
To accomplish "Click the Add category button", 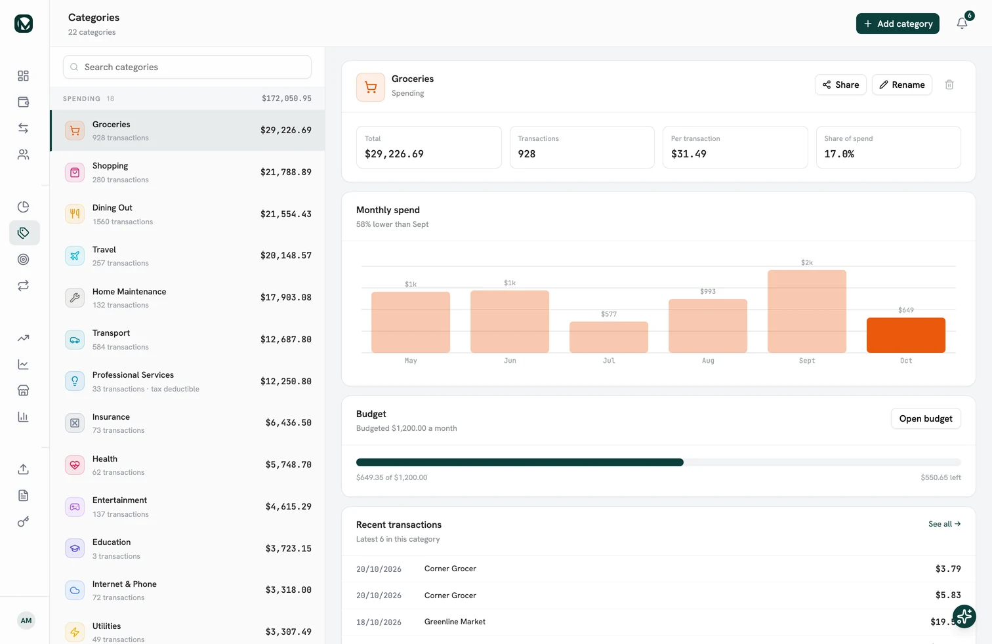I will [x=898, y=24].
